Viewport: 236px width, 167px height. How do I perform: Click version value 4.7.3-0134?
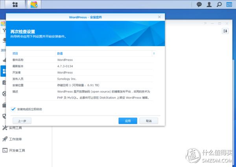point(65,66)
